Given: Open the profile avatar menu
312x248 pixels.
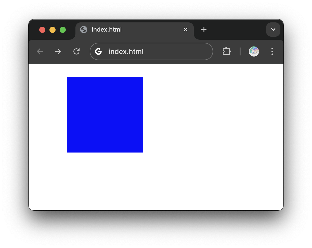Looking at the screenshot, I should 254,51.
